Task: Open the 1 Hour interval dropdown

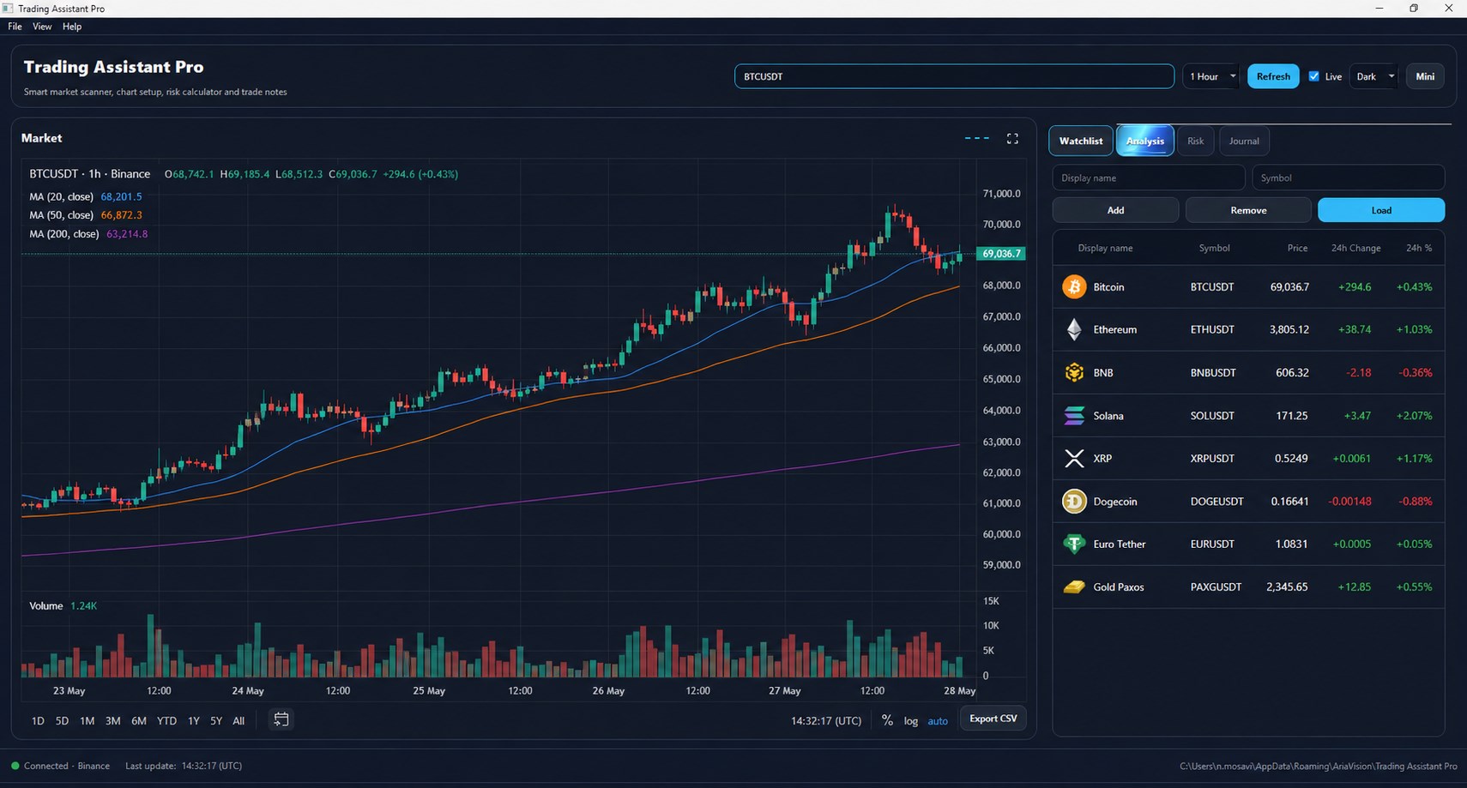Action: click(x=1210, y=76)
